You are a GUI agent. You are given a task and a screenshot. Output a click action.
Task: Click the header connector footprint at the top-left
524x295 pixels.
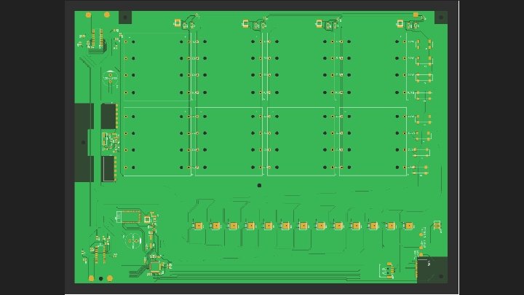[x=97, y=40]
